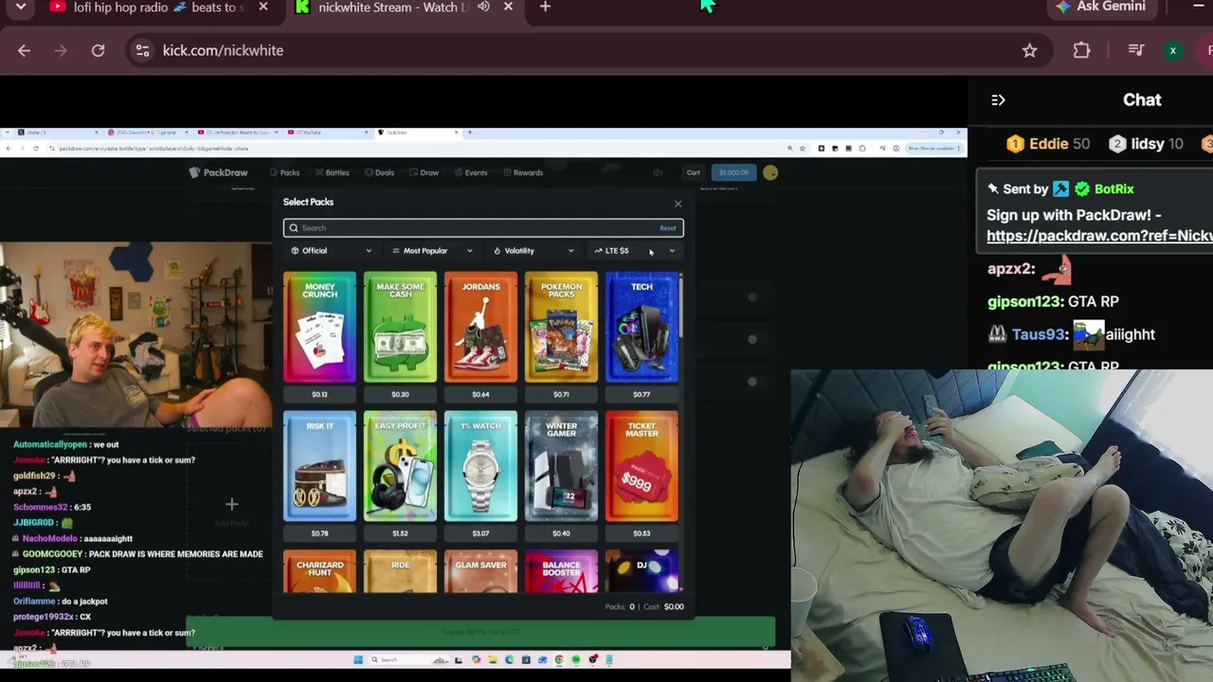Select the Charizard Hunt pack
Image resolution: width=1213 pixels, height=682 pixels.
pos(319,571)
